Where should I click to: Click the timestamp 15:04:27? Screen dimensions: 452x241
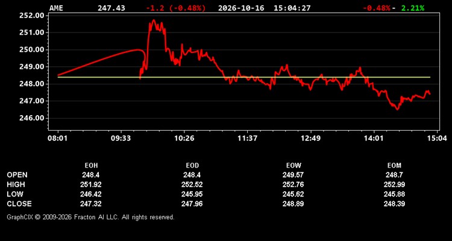292,8
